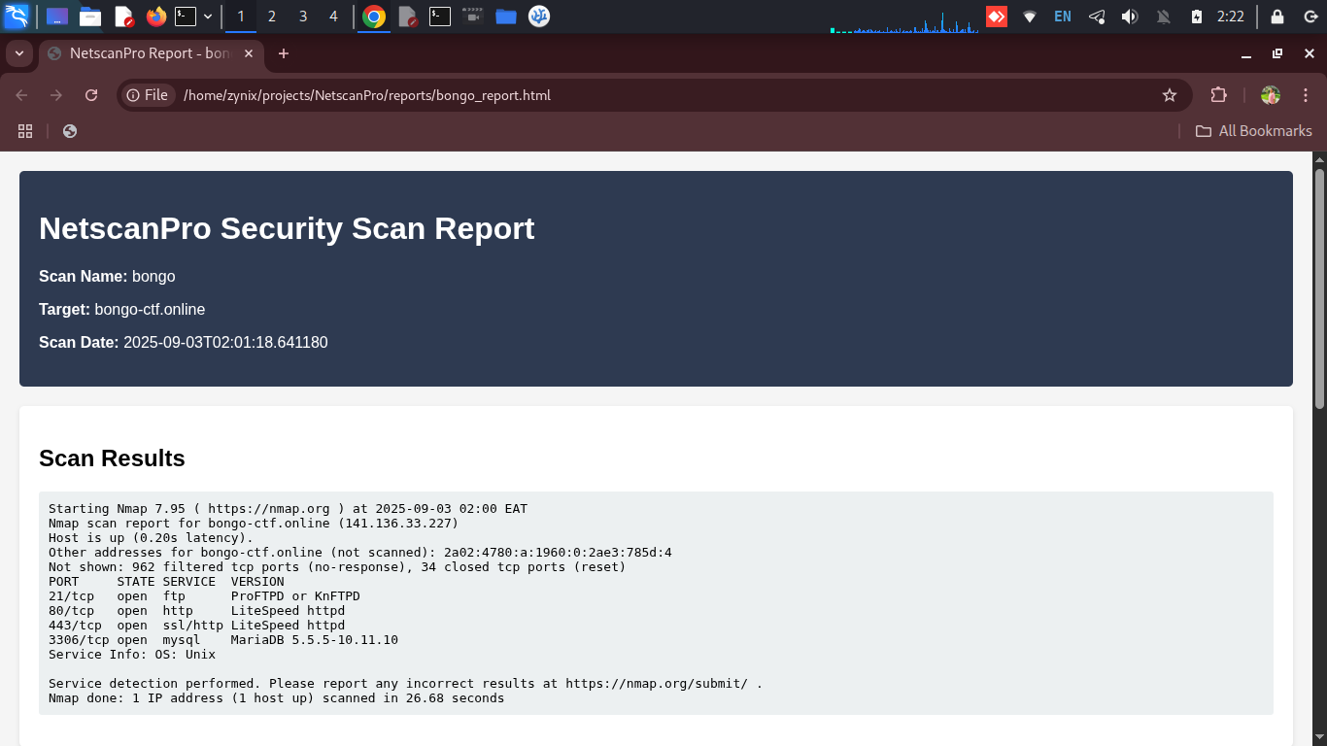1327x746 pixels.
Task: Close the NetscanPro Report tab
Action: (249, 53)
